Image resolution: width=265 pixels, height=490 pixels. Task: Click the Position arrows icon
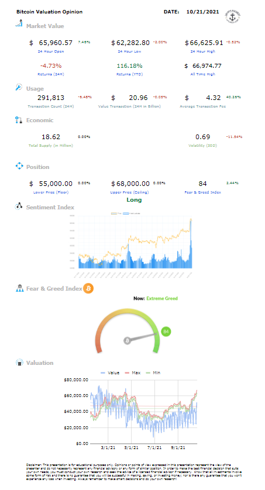point(19,166)
